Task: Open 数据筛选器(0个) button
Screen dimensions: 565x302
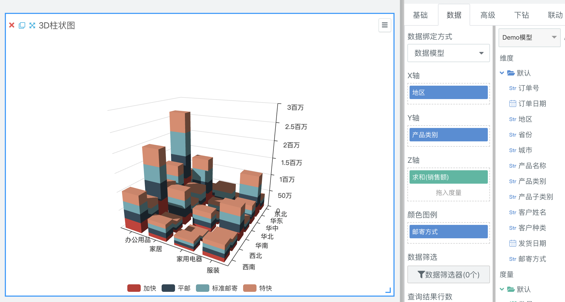Action: (448, 275)
